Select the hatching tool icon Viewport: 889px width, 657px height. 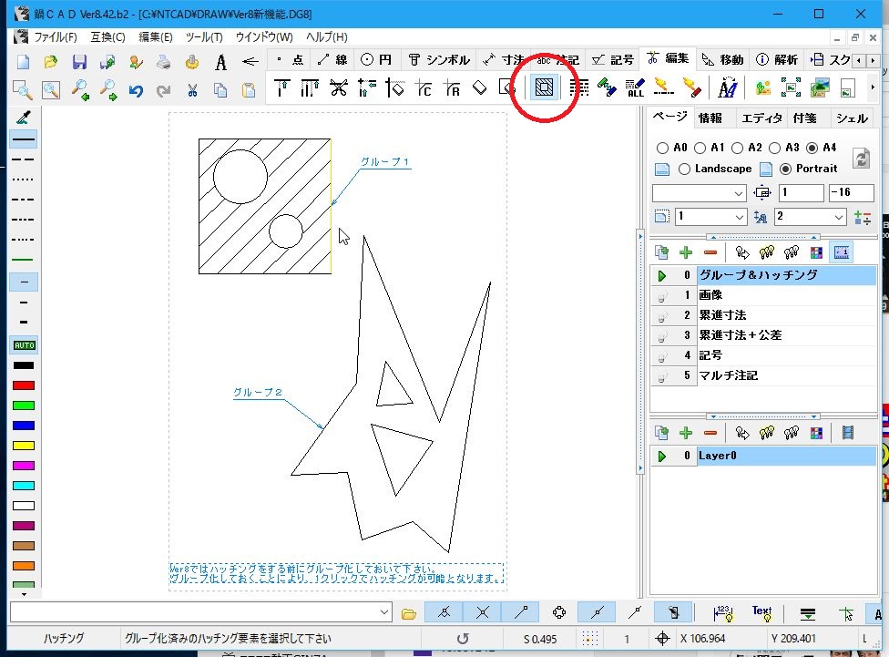(x=544, y=87)
